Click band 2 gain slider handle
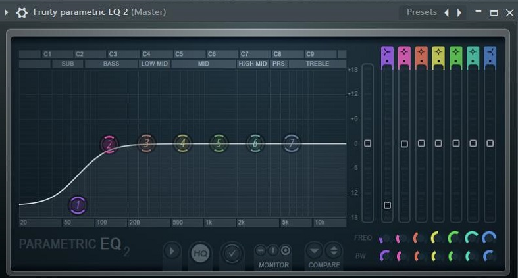Screen dimensions: 518x278 coord(404,144)
